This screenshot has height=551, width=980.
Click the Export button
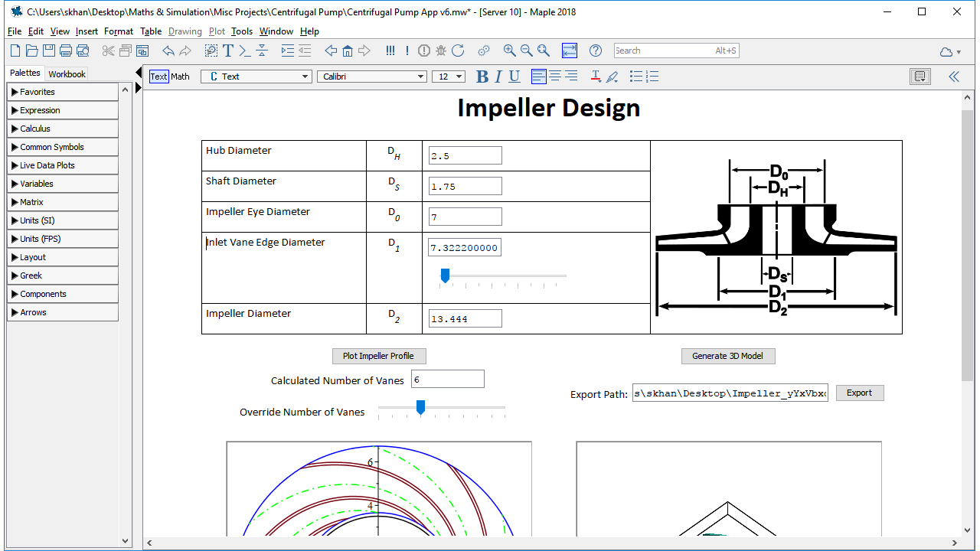point(859,393)
